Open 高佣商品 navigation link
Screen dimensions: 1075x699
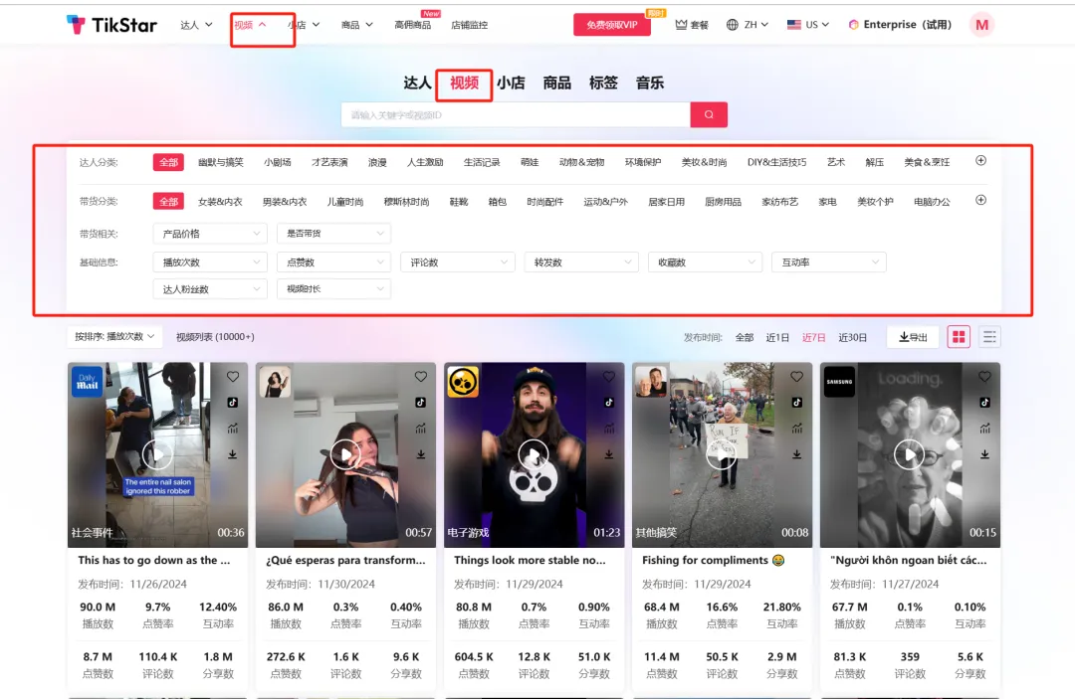pos(413,25)
